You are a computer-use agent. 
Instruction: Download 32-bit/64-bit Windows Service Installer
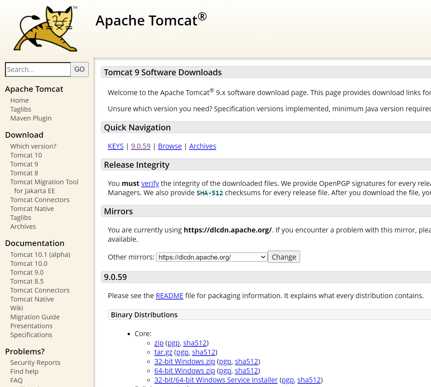[x=216, y=380]
